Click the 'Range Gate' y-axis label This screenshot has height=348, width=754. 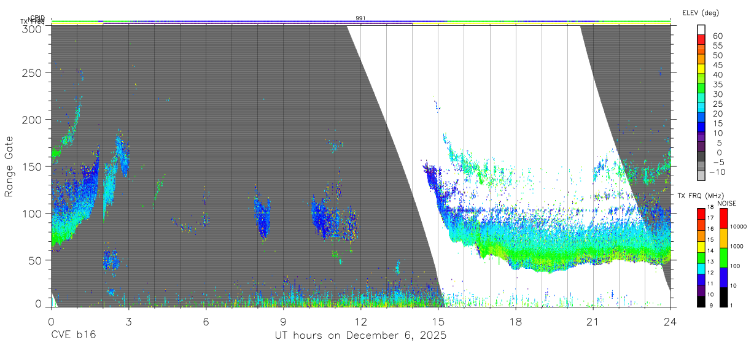(9, 167)
